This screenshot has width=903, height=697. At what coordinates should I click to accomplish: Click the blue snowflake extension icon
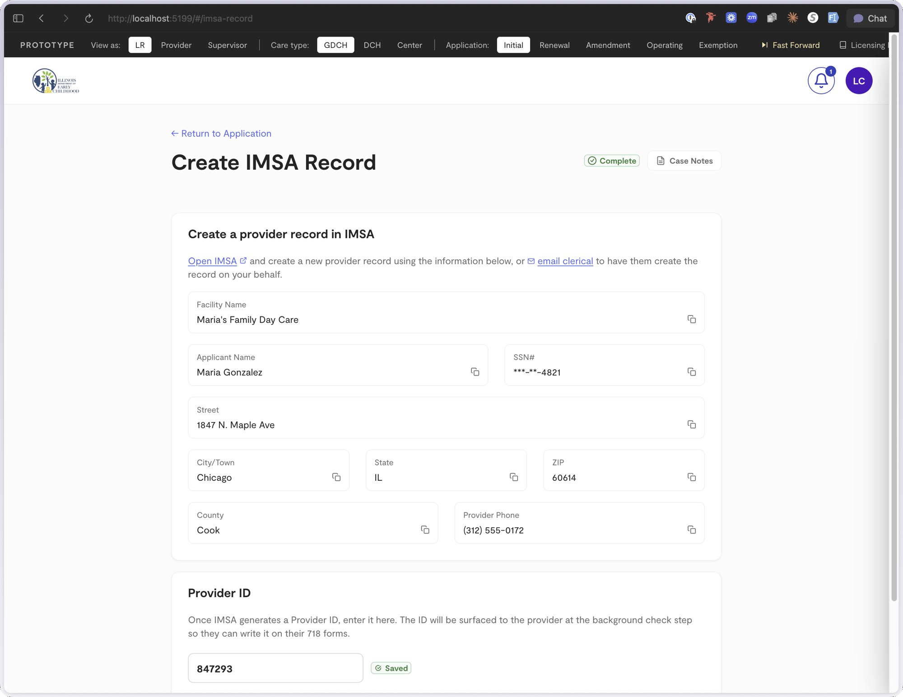point(731,18)
